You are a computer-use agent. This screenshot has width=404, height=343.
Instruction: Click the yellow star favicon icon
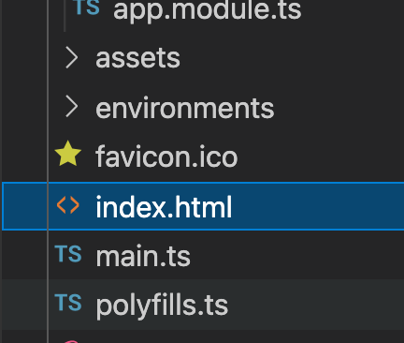click(68, 154)
